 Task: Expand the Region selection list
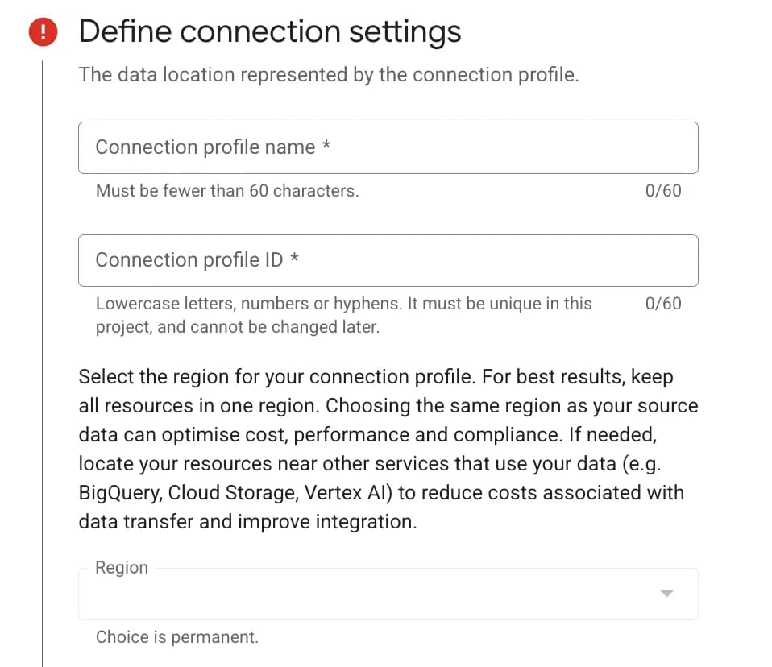point(666,594)
